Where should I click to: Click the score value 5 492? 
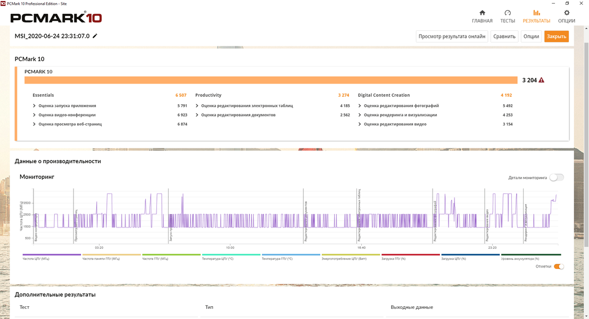[508, 106]
